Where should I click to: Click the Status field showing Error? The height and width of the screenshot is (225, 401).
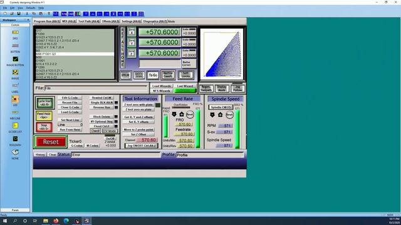point(116,155)
